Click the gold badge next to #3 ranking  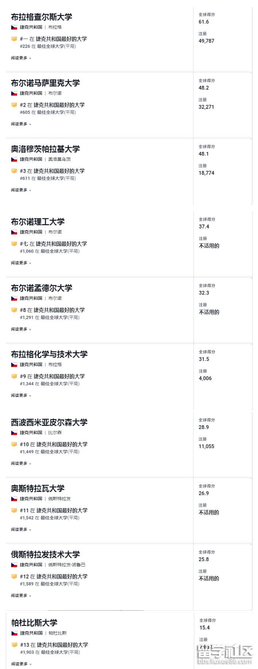point(14,171)
